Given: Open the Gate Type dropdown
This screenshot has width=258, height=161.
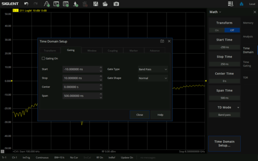Looking at the screenshot, I should point(153,69).
